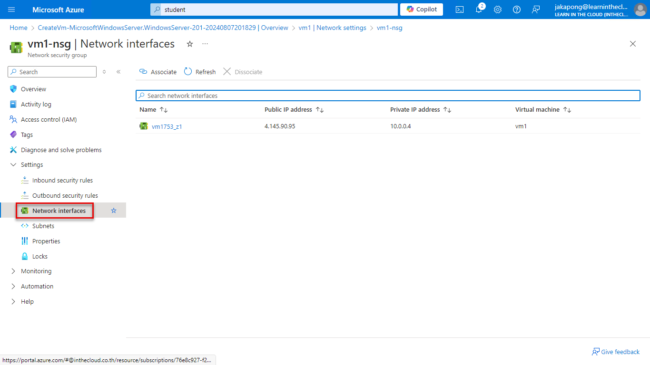Open the vm1753_z1 network interface link
Image resolution: width=650 pixels, height=365 pixels.
[167, 126]
